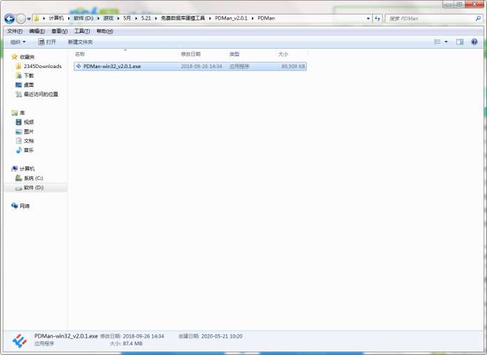Image resolution: width=487 pixels, height=355 pixels.
Task: Open the 音乐 library
Action: [x=29, y=150]
